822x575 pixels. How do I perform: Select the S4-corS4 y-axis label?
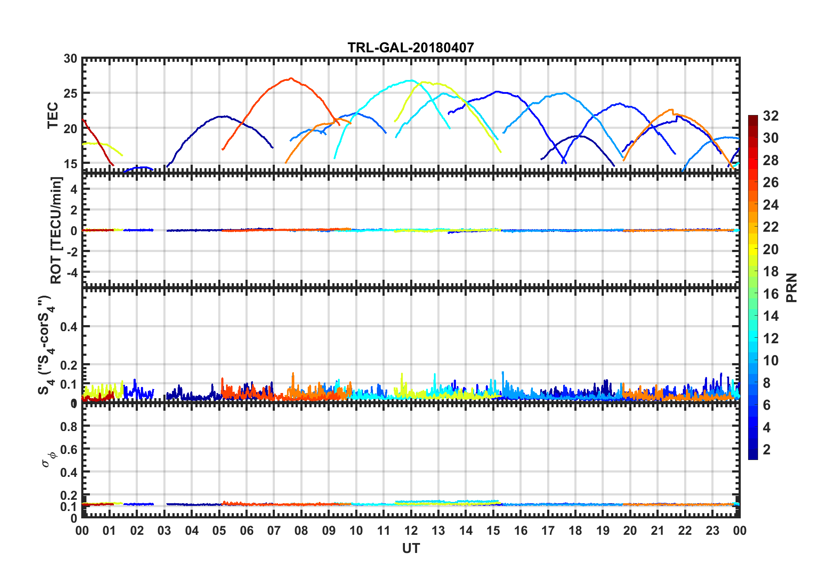(47, 345)
